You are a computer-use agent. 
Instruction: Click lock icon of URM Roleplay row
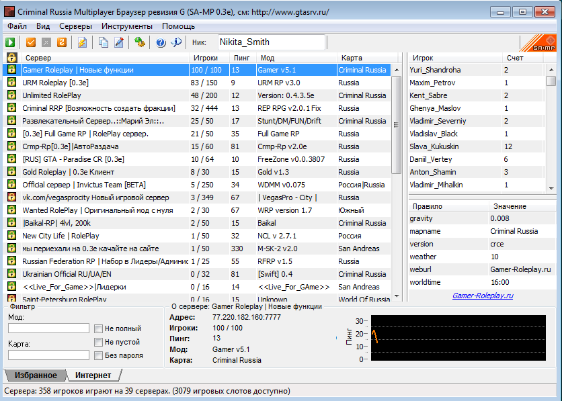(12, 83)
